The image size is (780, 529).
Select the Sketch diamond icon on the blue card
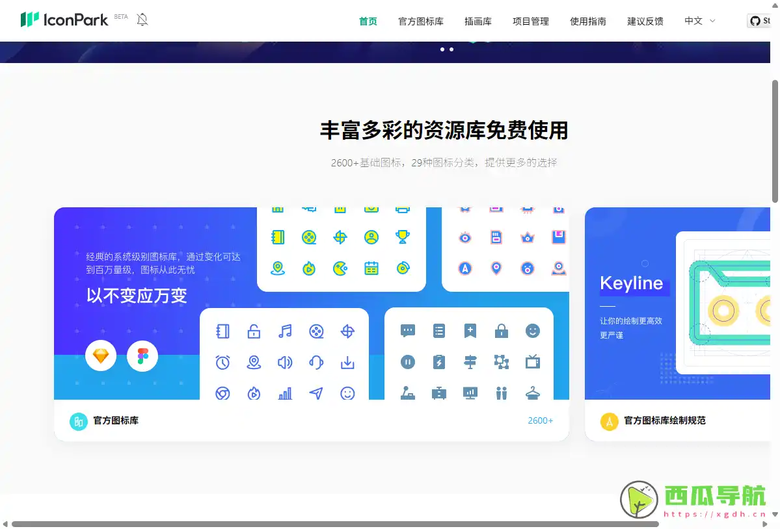pyautogui.click(x=100, y=355)
